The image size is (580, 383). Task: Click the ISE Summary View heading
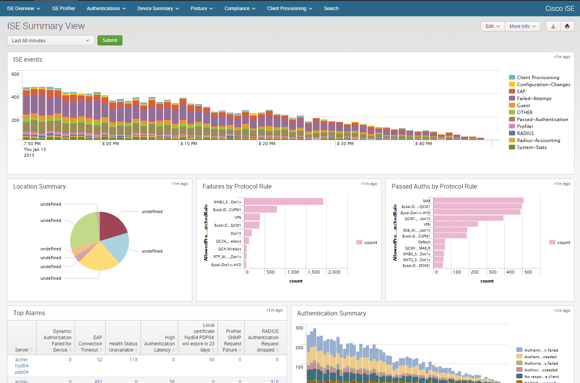pos(46,26)
